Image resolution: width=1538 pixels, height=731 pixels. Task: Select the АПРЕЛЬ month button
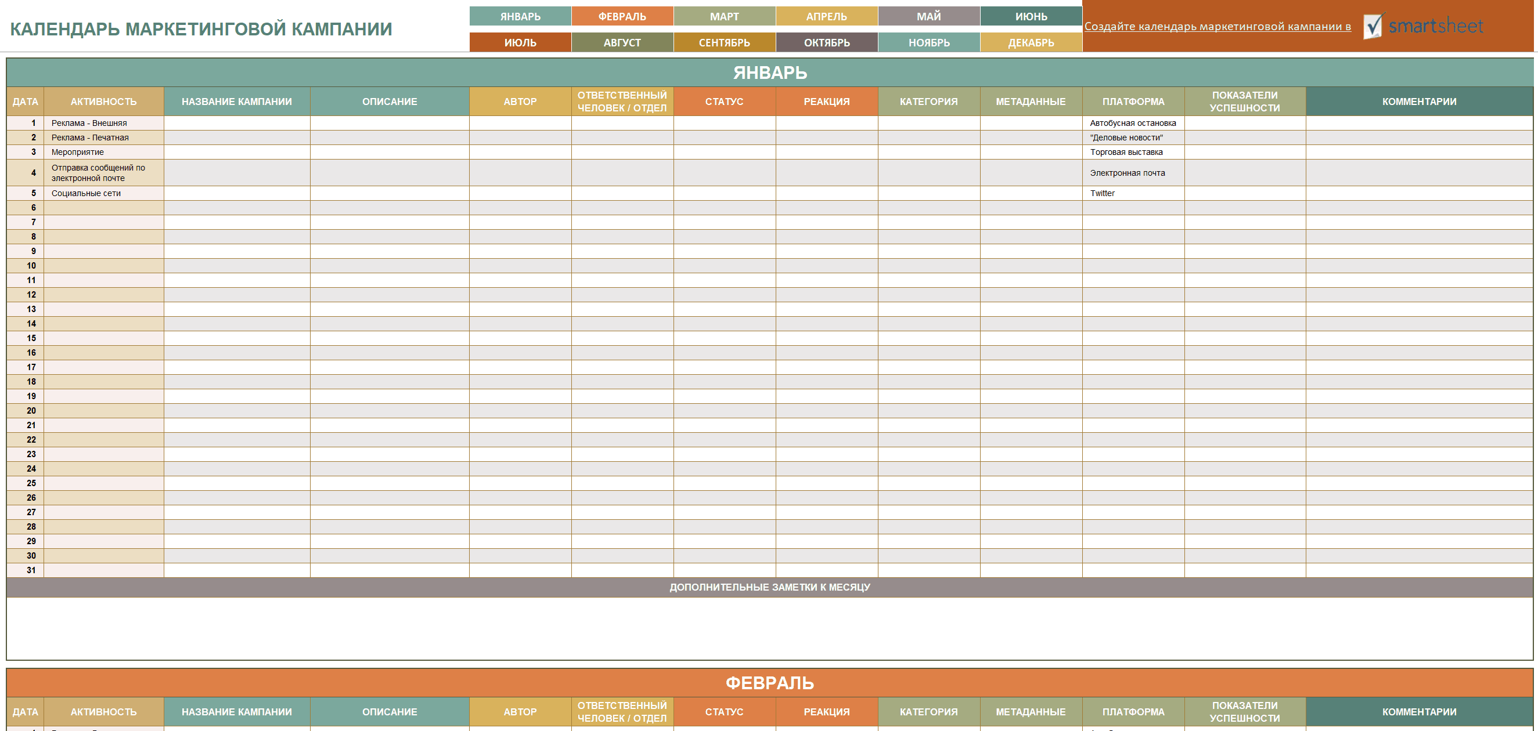point(826,16)
